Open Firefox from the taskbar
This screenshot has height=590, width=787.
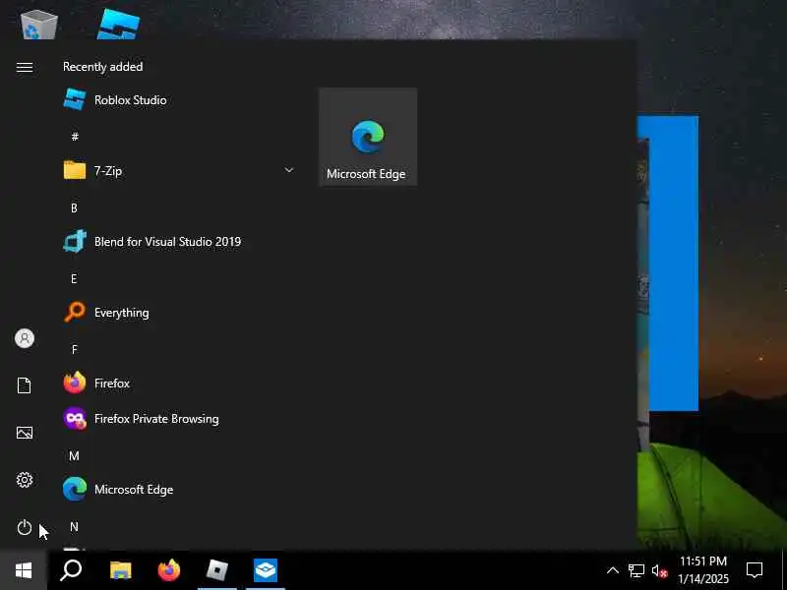tap(168, 570)
